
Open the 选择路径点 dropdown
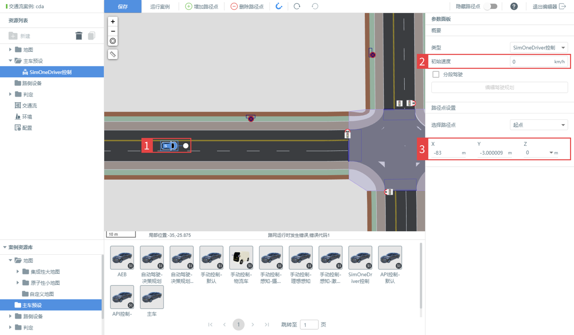(539, 125)
